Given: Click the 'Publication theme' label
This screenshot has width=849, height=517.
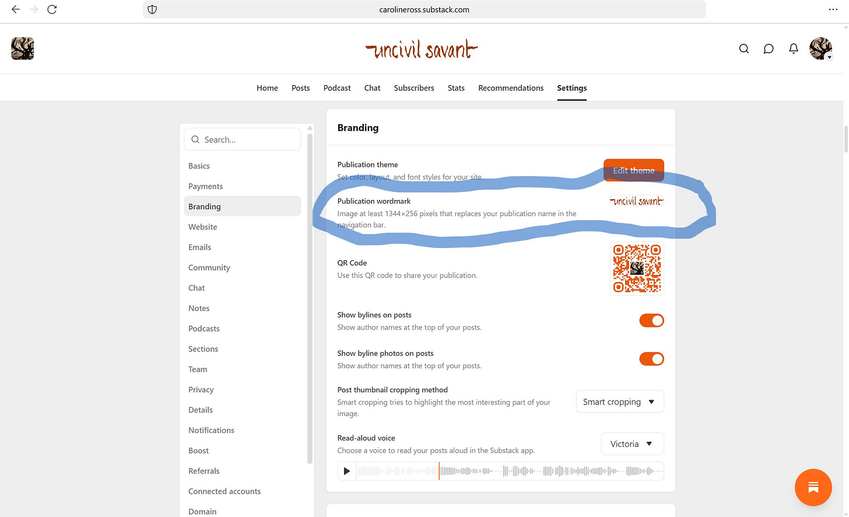Looking at the screenshot, I should 367,165.
